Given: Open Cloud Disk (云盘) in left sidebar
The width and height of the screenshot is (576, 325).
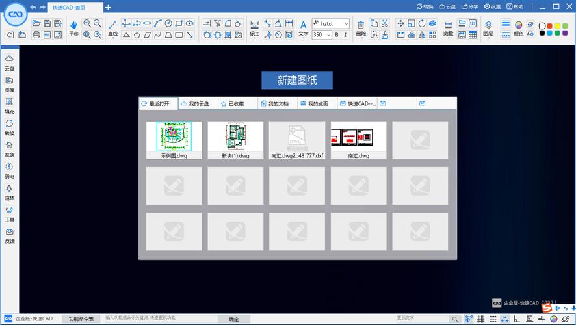Looking at the screenshot, I should point(9,62).
